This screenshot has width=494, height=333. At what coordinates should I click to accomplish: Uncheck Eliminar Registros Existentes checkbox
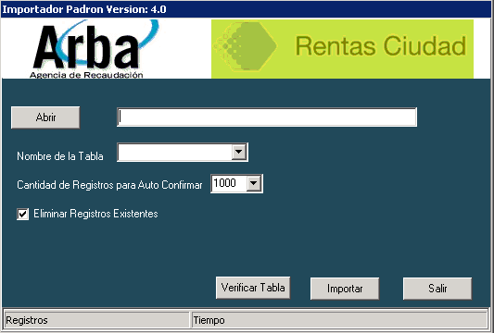(22, 215)
